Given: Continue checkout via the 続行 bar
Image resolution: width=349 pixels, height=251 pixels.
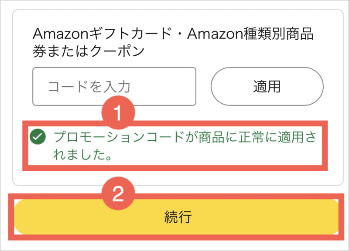Looking at the screenshot, I should [x=178, y=217].
